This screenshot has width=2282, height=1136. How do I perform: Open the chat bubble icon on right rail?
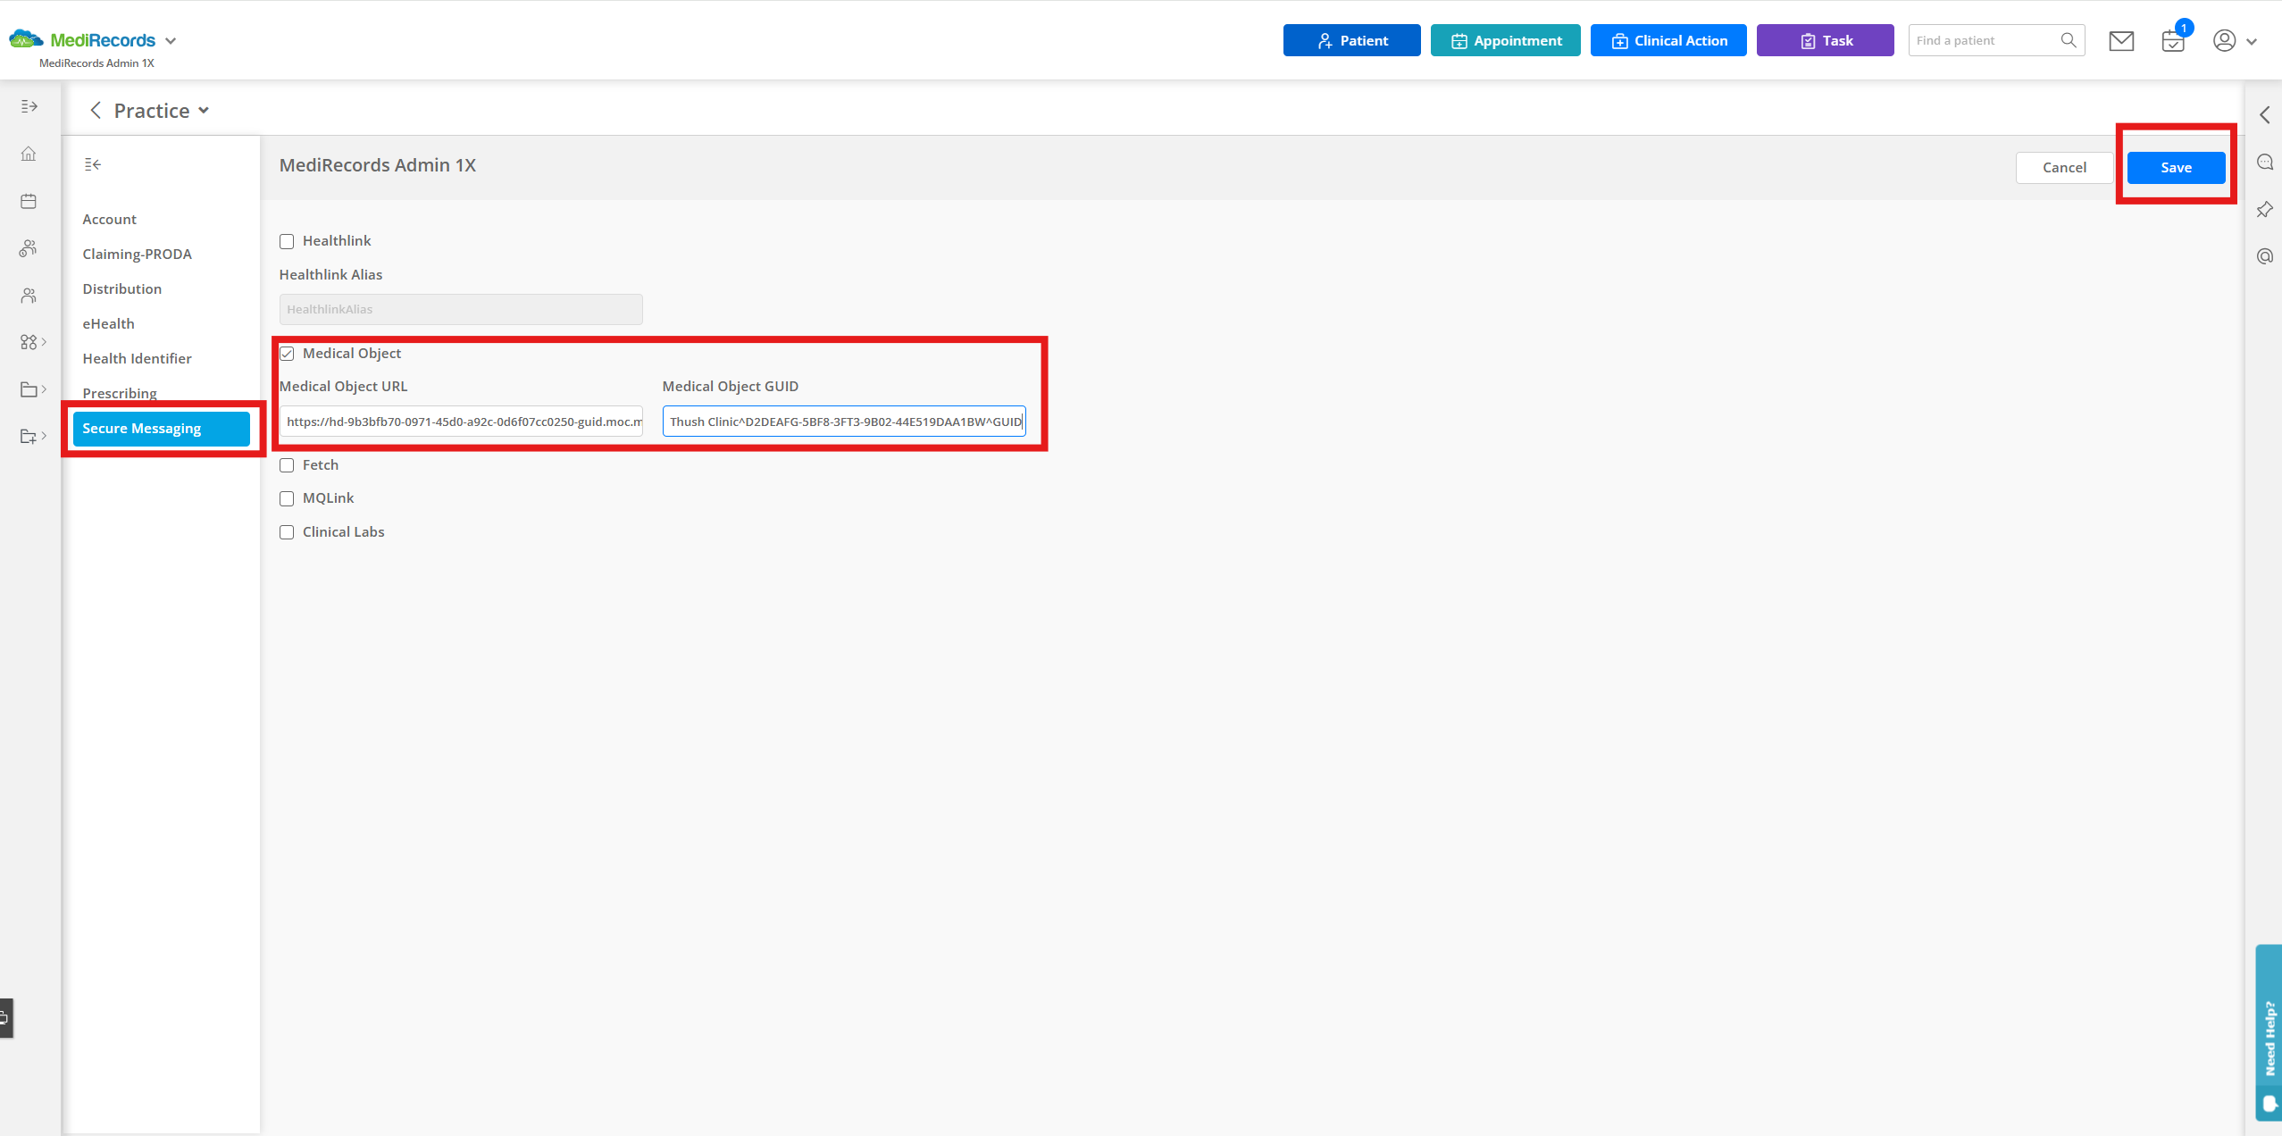(2264, 162)
